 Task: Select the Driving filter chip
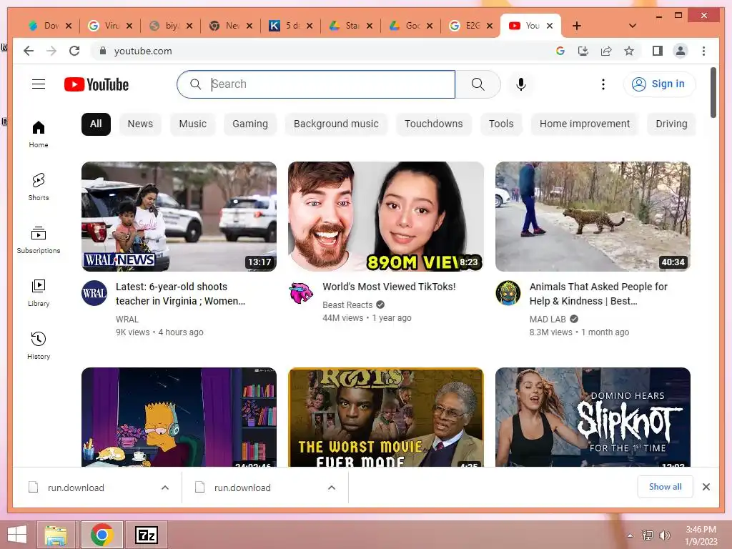[671, 124]
